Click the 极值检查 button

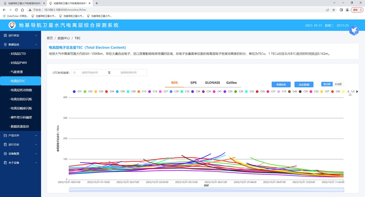tap(281, 85)
